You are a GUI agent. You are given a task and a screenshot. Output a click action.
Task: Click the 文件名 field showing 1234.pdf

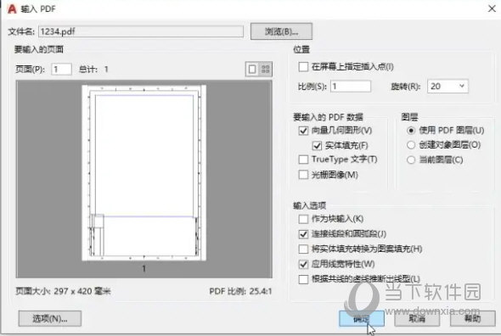coord(141,31)
